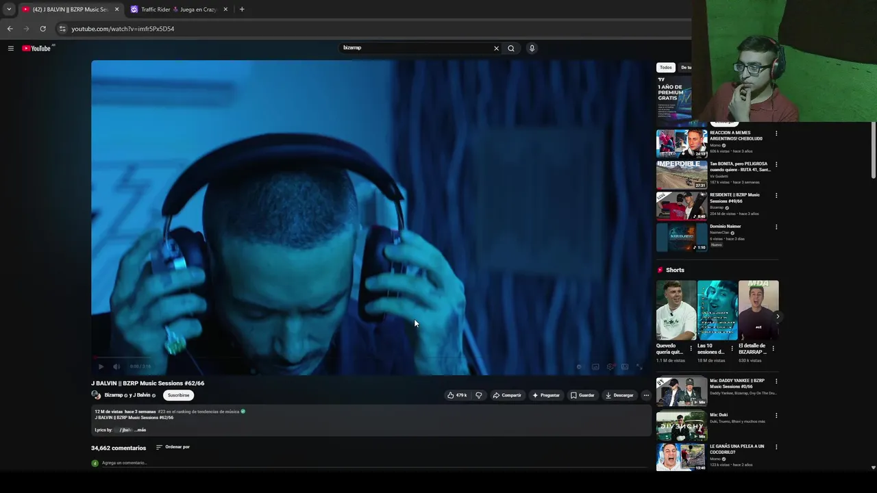Click the page's vertical scrollbar

coord(874,151)
